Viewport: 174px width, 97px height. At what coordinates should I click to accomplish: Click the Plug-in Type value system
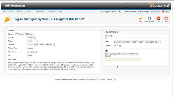click(30, 48)
